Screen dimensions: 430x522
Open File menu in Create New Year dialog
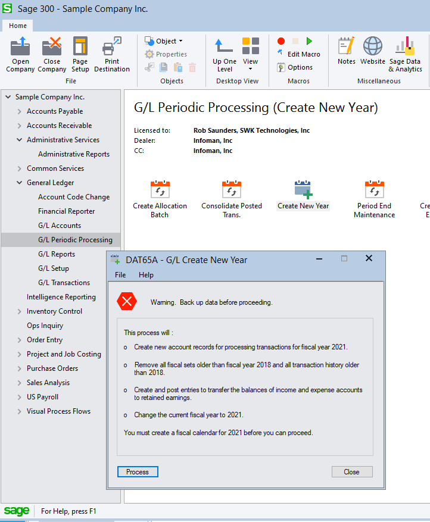pos(120,275)
